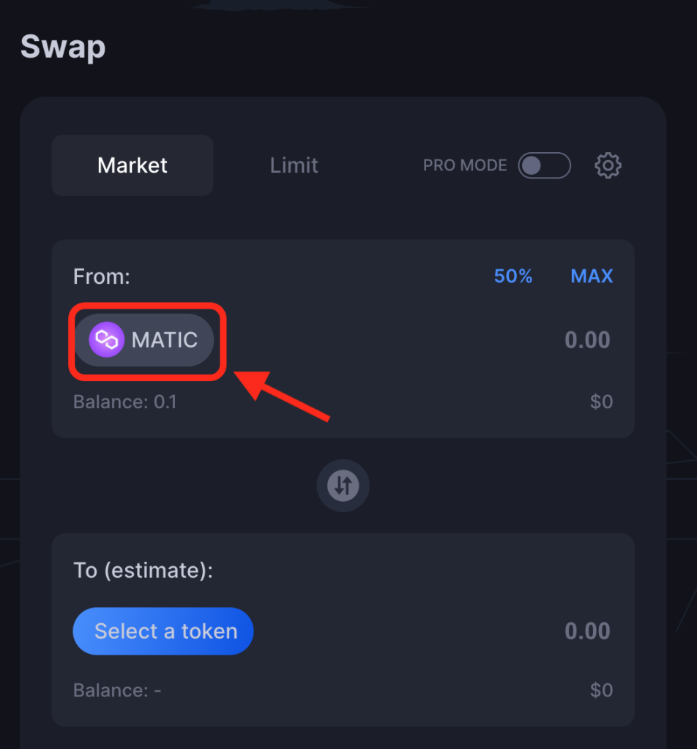The width and height of the screenshot is (697, 749).
Task: Click the swap direction arrows icon
Action: [x=343, y=486]
